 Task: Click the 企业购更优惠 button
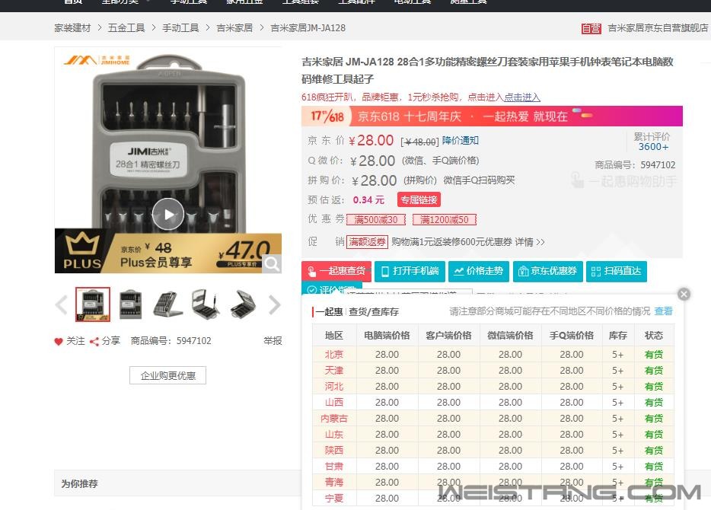[167, 375]
